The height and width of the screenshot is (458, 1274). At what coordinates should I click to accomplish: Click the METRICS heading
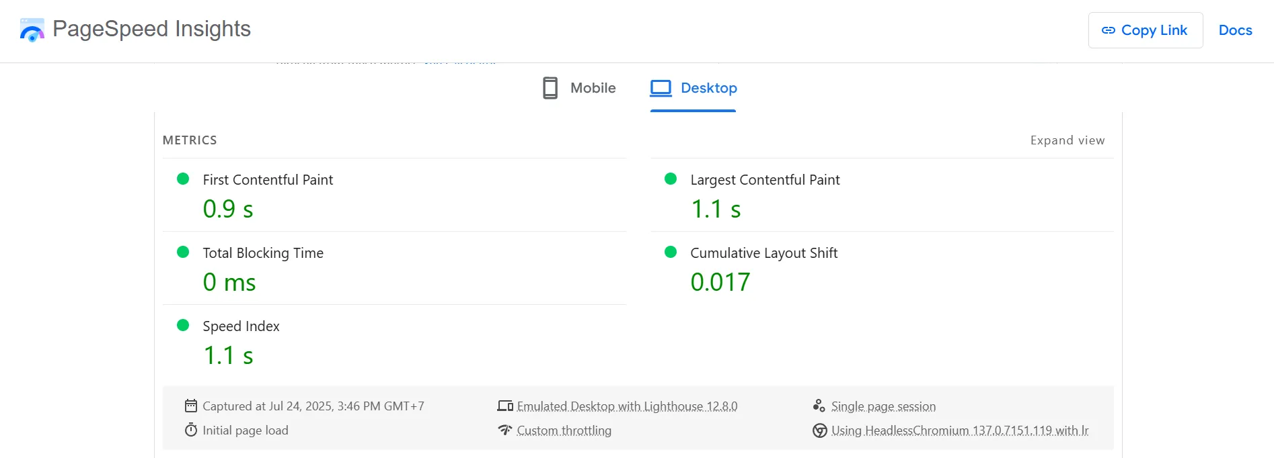pos(190,140)
